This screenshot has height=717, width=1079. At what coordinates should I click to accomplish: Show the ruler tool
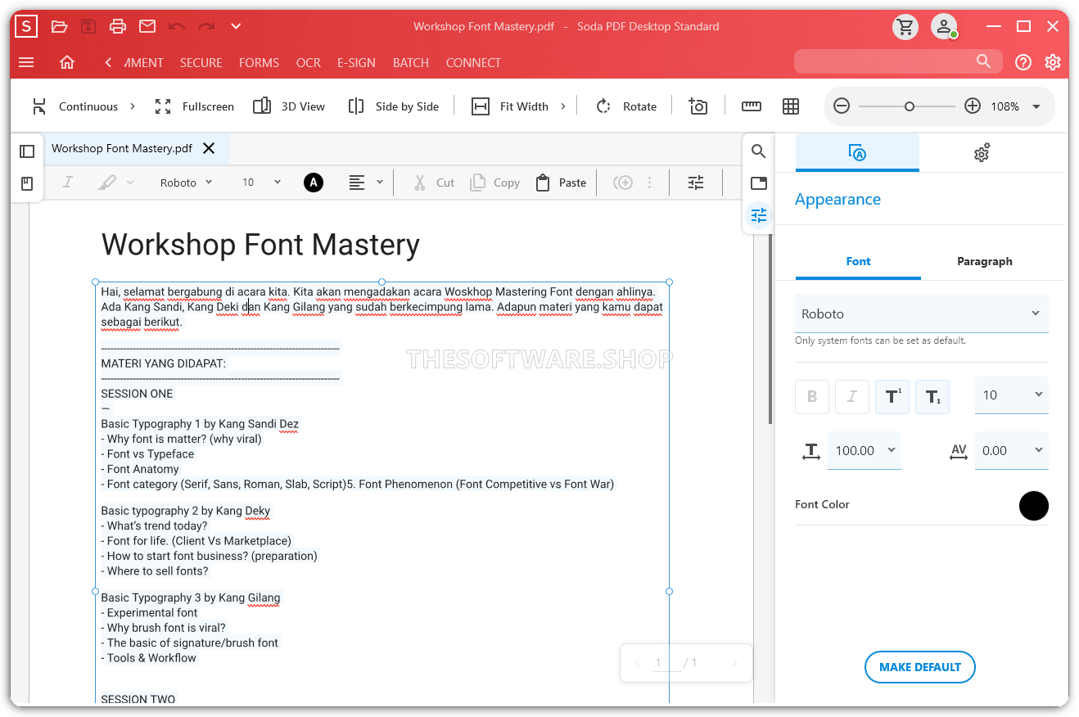coord(751,106)
